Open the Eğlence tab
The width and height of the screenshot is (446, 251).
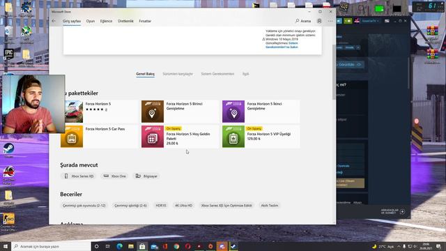coord(106,21)
